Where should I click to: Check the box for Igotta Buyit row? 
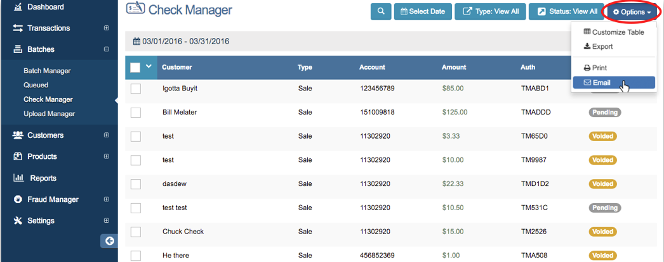click(135, 89)
